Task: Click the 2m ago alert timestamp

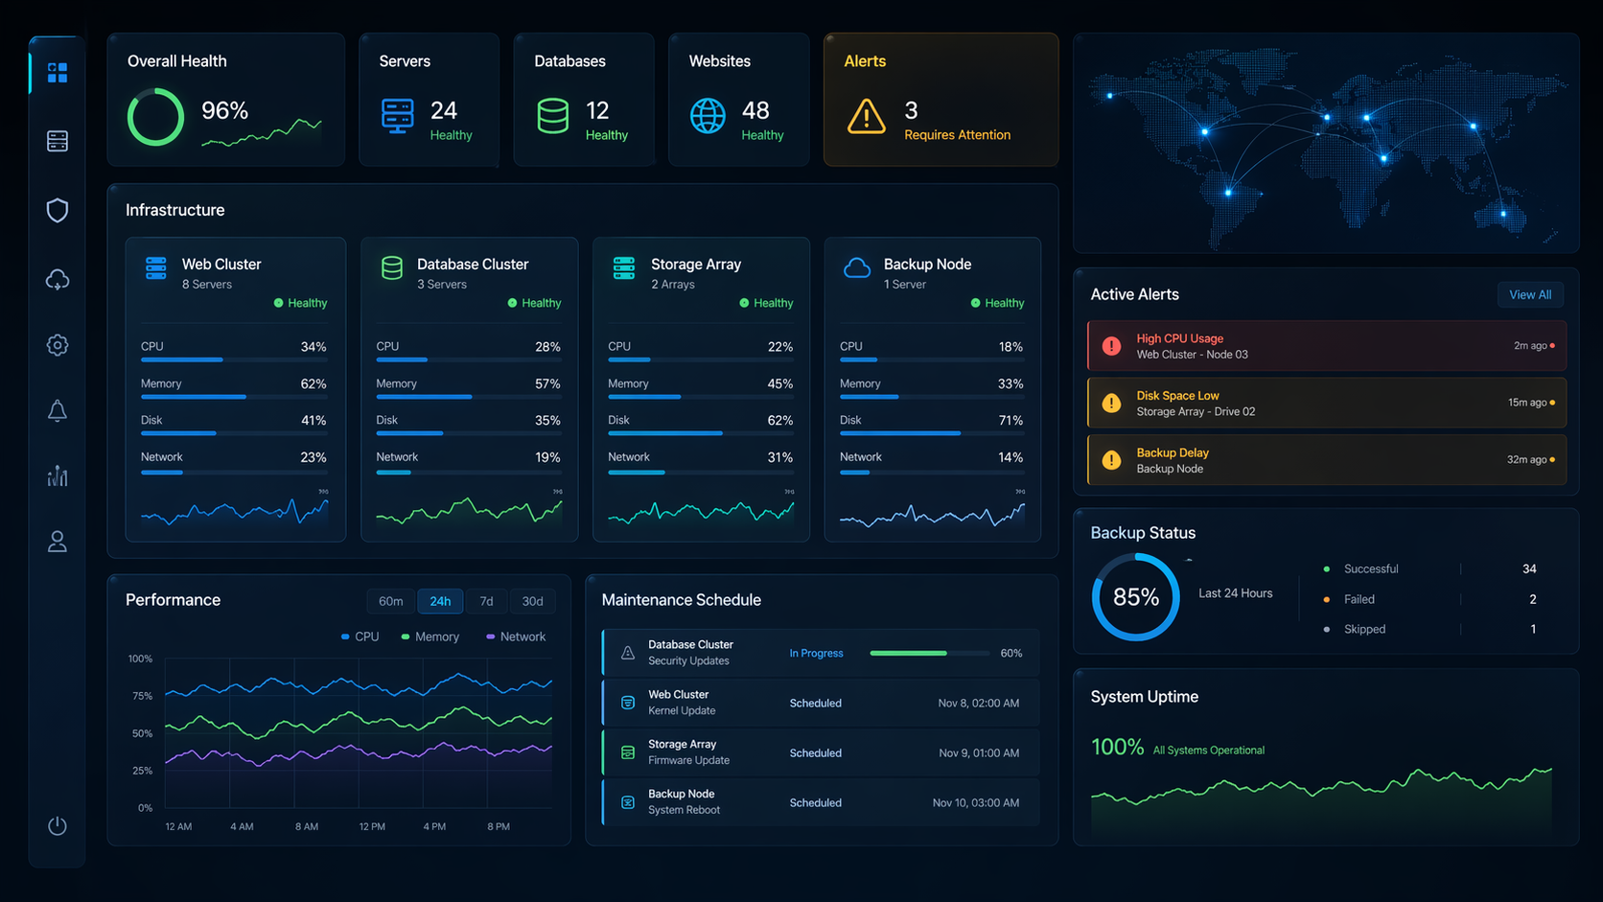Action: click(1530, 345)
